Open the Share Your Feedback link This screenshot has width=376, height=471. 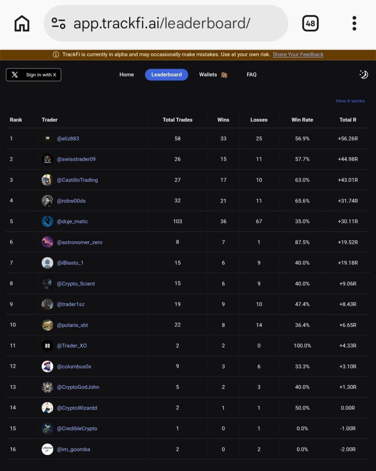tap(298, 54)
